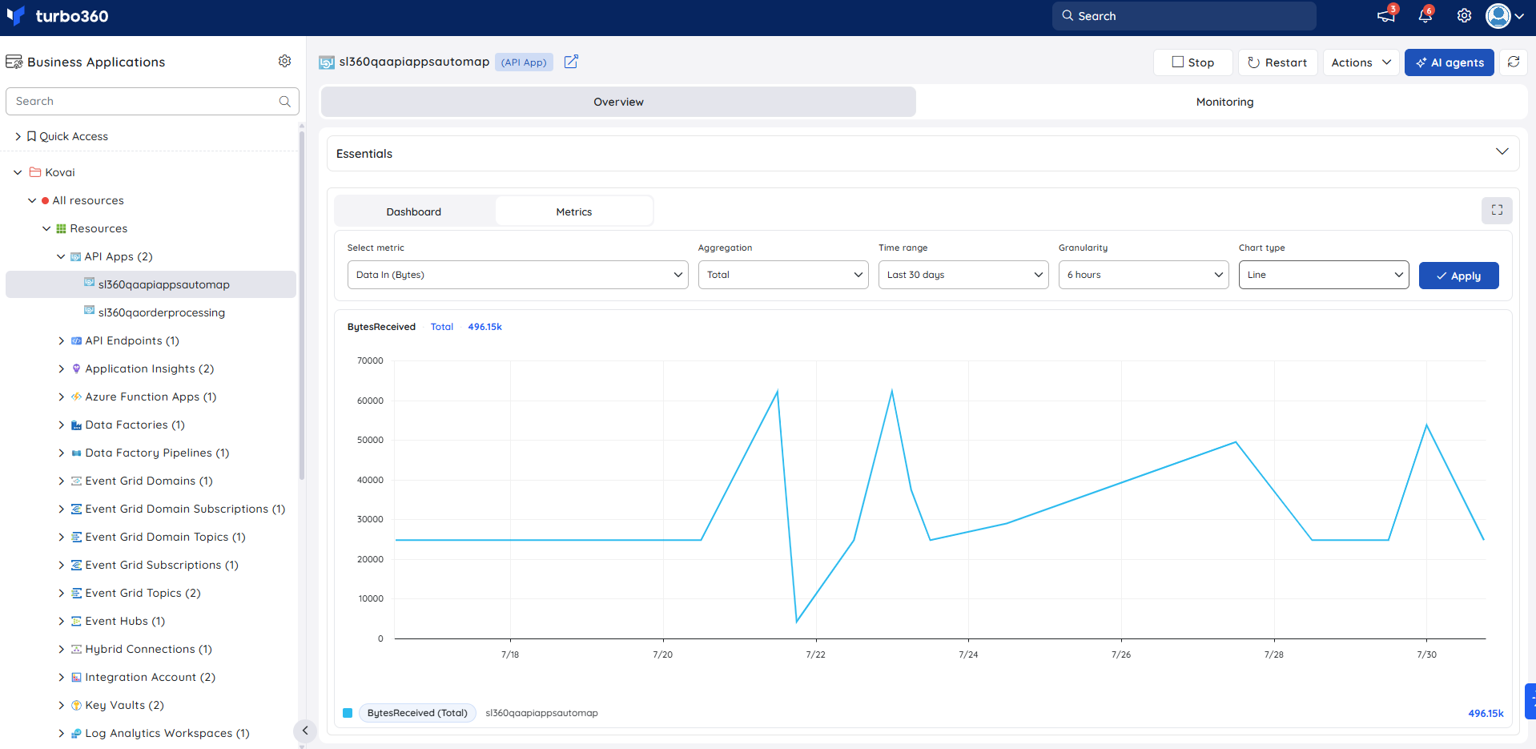This screenshot has width=1536, height=749.
Task: Open the announcements megaphone icon
Action: point(1385,16)
